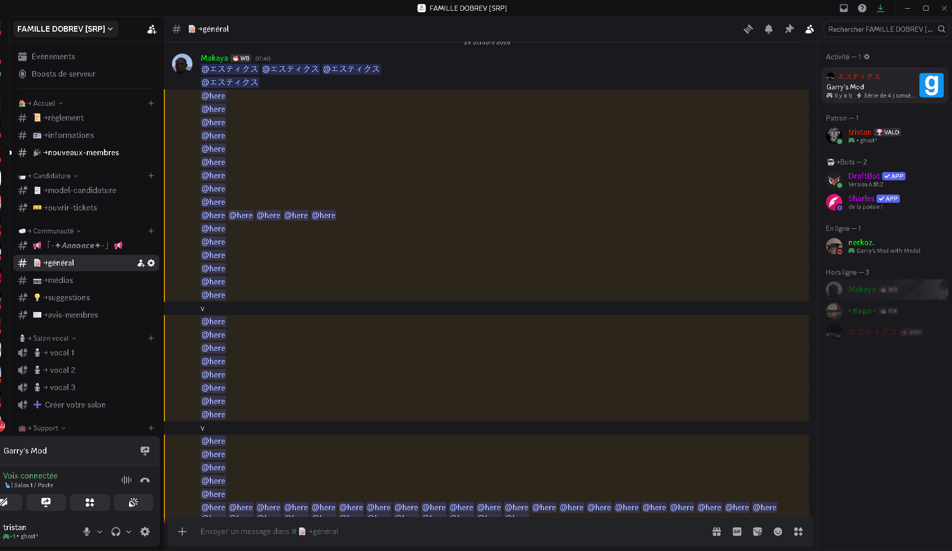Share screen from the Garry's Mod panel
This screenshot has height=551, width=952.
click(x=145, y=450)
